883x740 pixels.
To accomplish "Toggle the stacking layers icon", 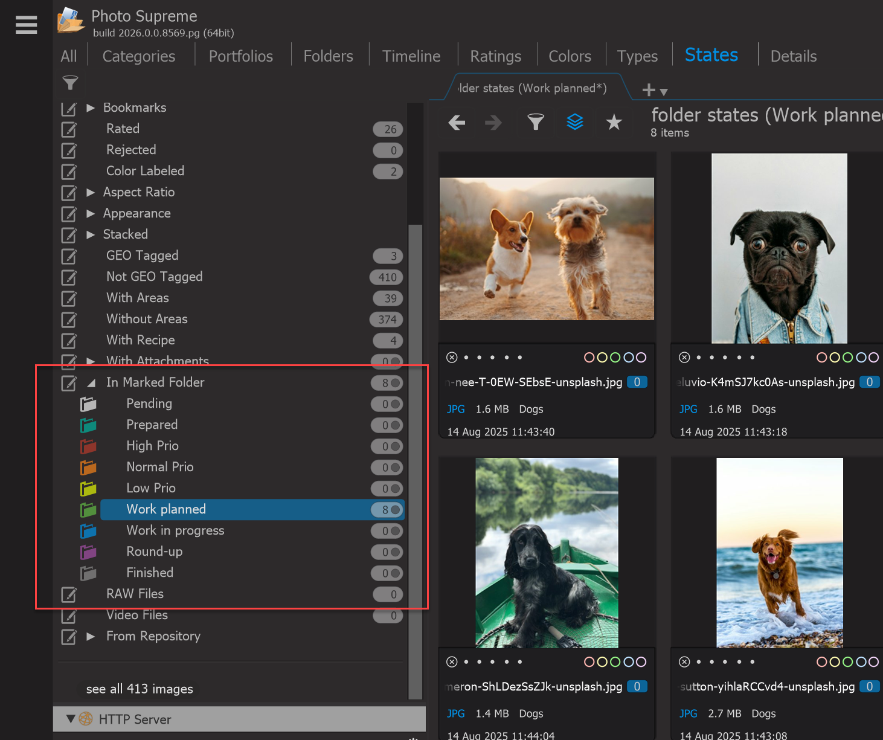I will tap(575, 122).
